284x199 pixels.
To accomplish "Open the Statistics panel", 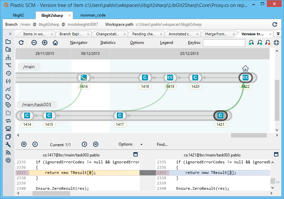I will pyautogui.click(x=108, y=43).
